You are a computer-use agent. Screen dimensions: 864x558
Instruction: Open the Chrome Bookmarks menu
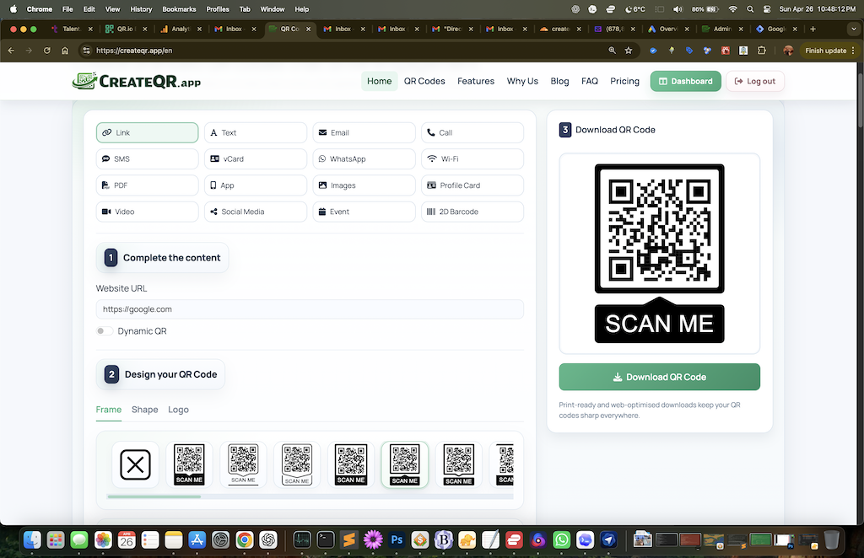(179, 9)
